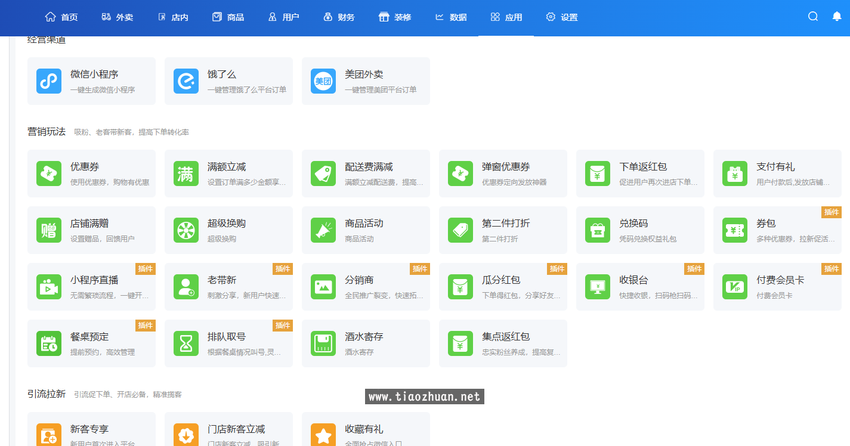Click the 美团外卖 logo icon
Screen dimensions: 850x446
pyautogui.click(x=323, y=81)
